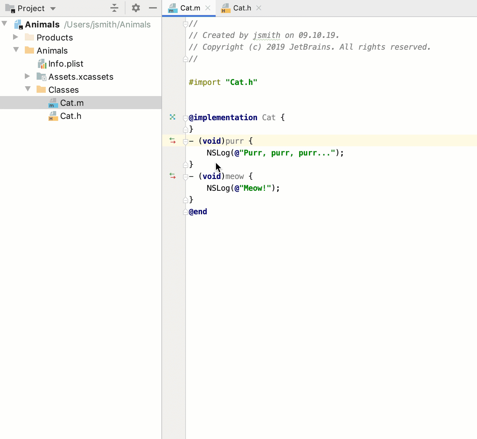Fold the purr method with its gutter marker

pos(186,141)
